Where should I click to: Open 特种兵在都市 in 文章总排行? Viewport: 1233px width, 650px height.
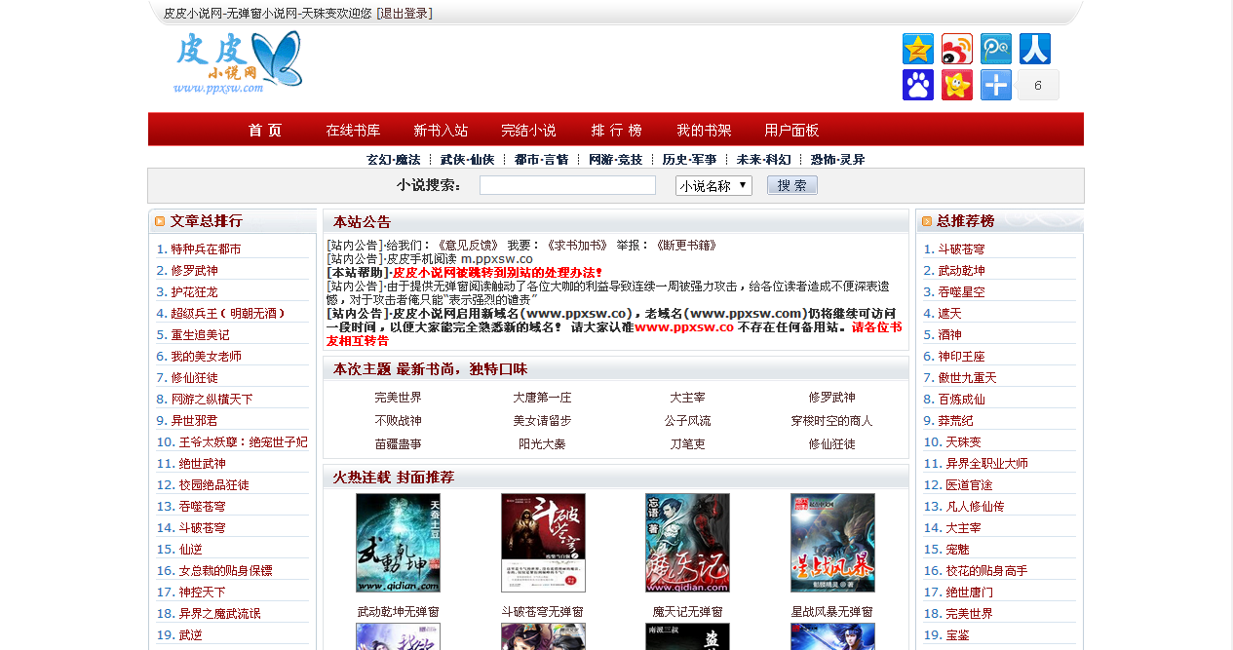pyautogui.click(x=206, y=249)
